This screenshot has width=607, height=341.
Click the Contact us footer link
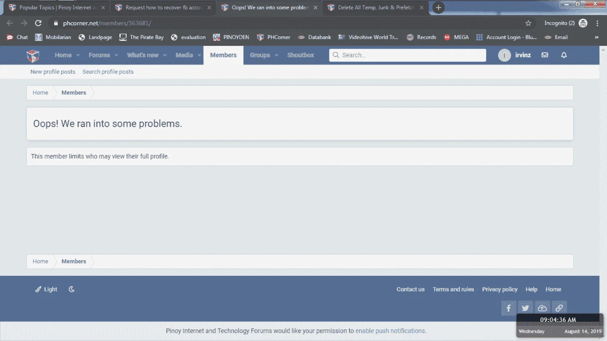pos(410,289)
